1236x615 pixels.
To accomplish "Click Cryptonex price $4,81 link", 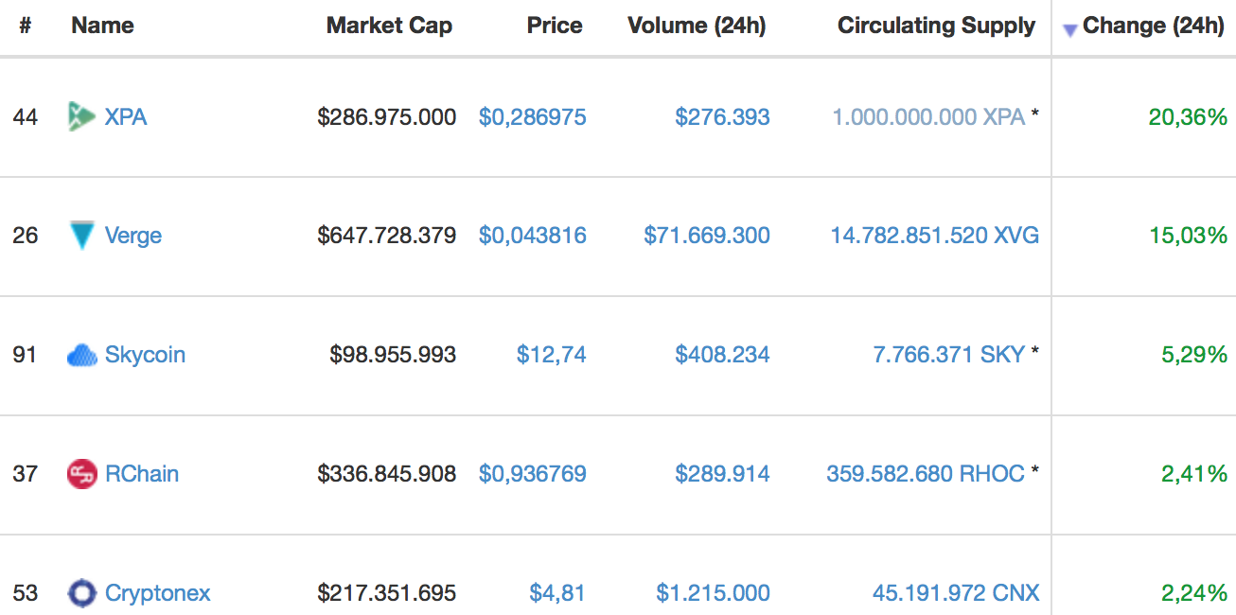I will (557, 593).
